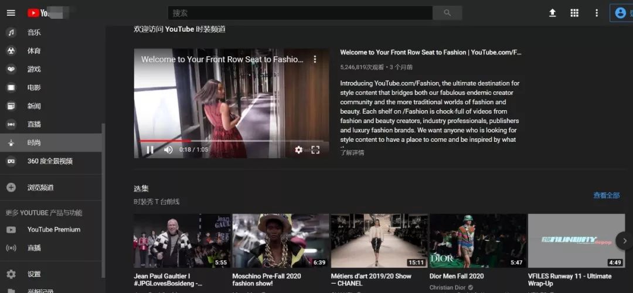Open the 新闻 sidebar item
633x293 pixels.
coord(51,106)
